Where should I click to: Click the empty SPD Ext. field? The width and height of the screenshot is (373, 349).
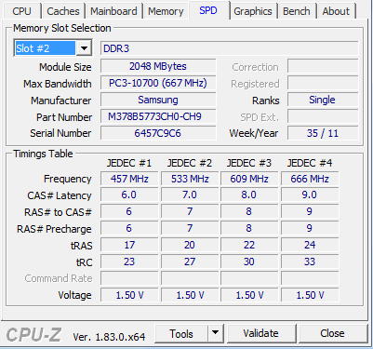tap(323, 116)
